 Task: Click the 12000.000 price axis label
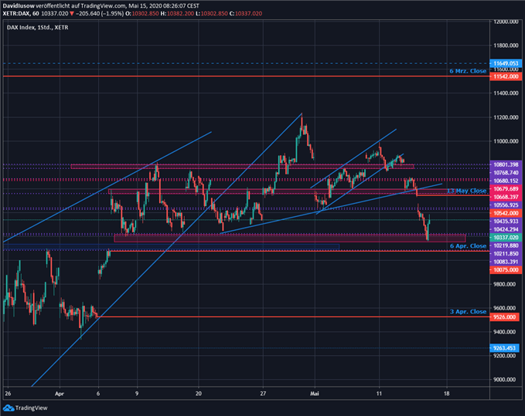506,22
